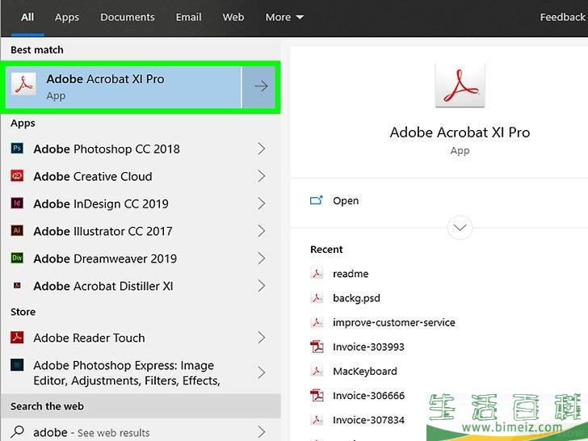Select Adobe InDesign CC 2019 result
588x441 pixels.
point(141,204)
